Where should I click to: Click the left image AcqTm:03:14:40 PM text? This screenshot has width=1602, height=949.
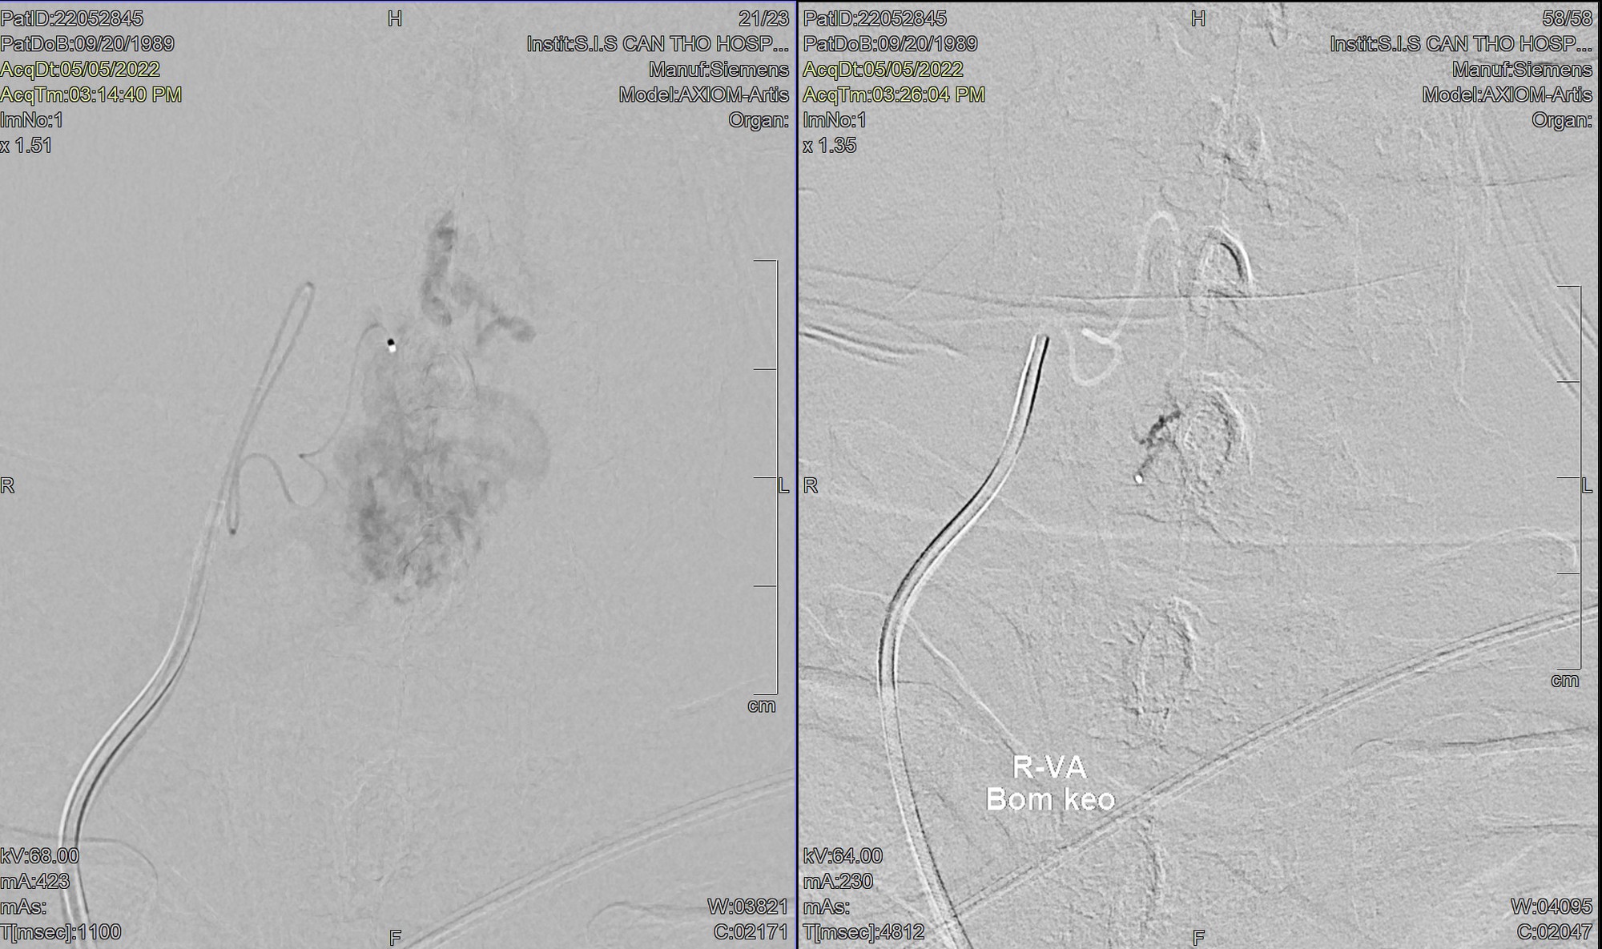tap(91, 94)
